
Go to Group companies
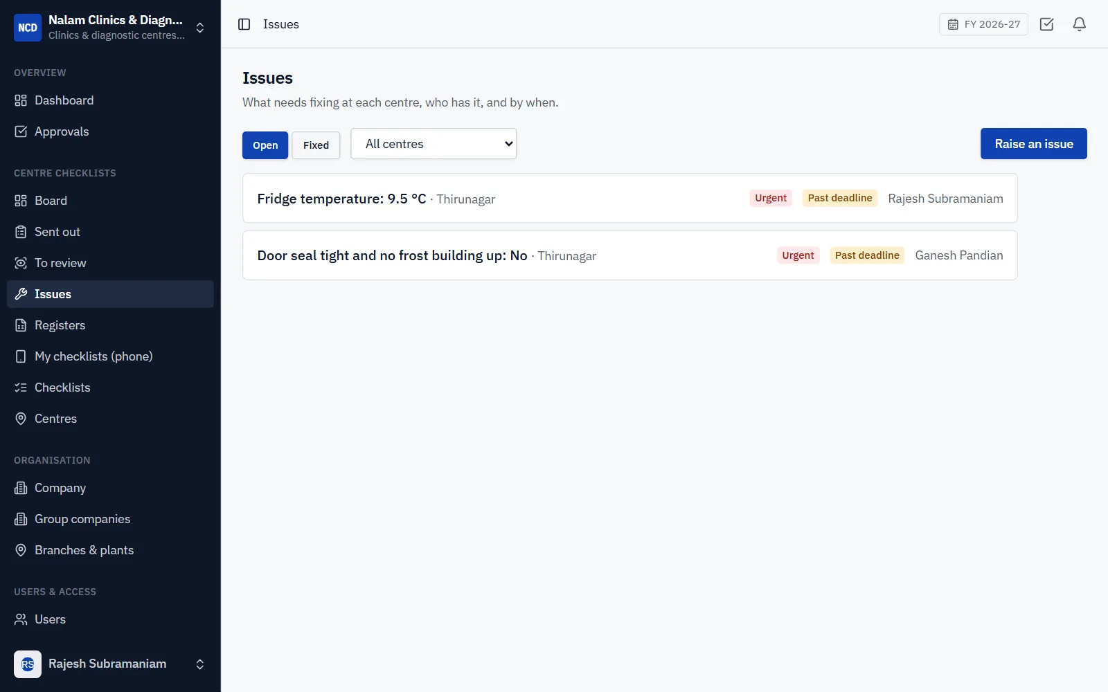110,519
